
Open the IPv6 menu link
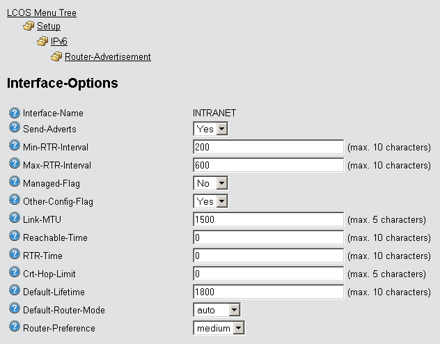(x=59, y=42)
